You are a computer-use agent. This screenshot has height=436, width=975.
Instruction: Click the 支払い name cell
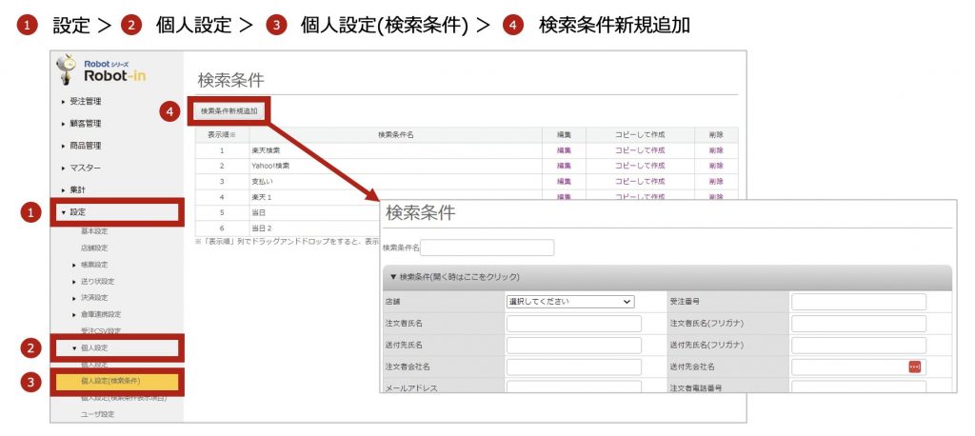tap(395, 182)
